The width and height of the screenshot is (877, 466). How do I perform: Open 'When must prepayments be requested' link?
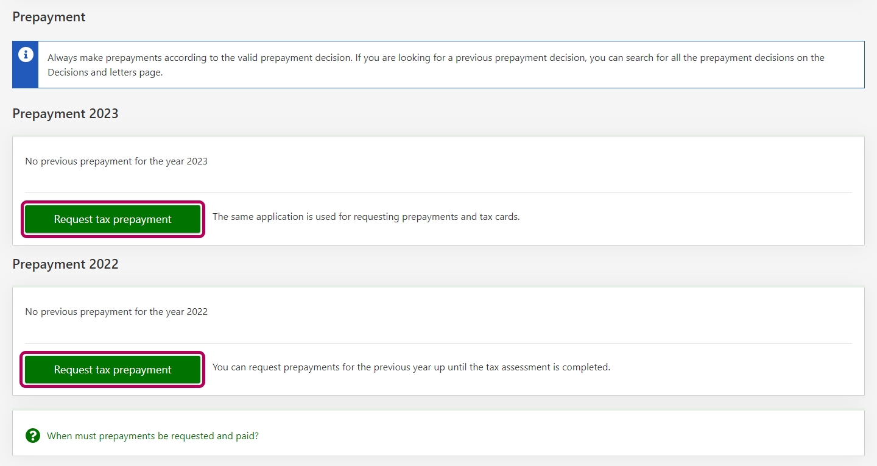152,436
